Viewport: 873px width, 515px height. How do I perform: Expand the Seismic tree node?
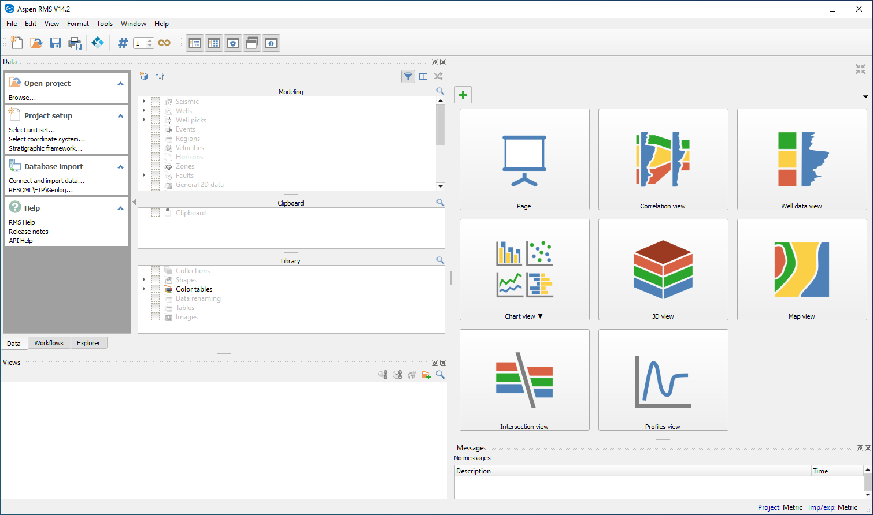144,101
